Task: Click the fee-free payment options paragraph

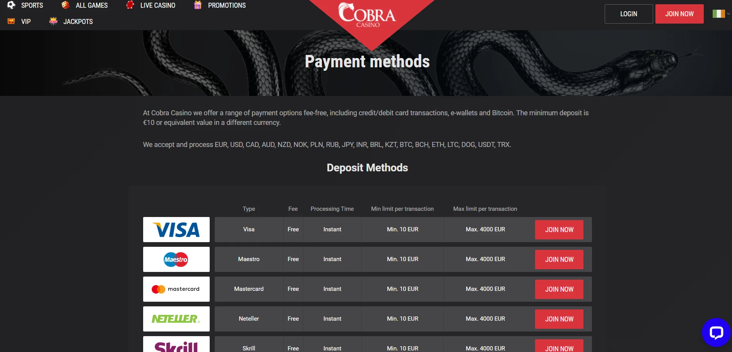Action: pos(366,118)
